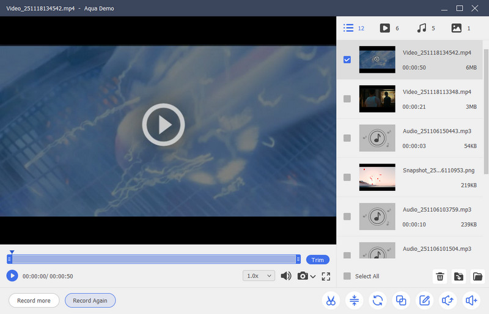Expand snapshot options arrow beside camera
The image size is (489, 314).
(x=313, y=277)
